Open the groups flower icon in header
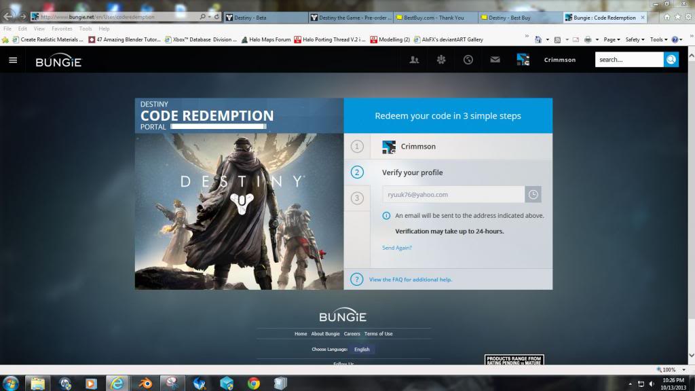 tap(441, 60)
